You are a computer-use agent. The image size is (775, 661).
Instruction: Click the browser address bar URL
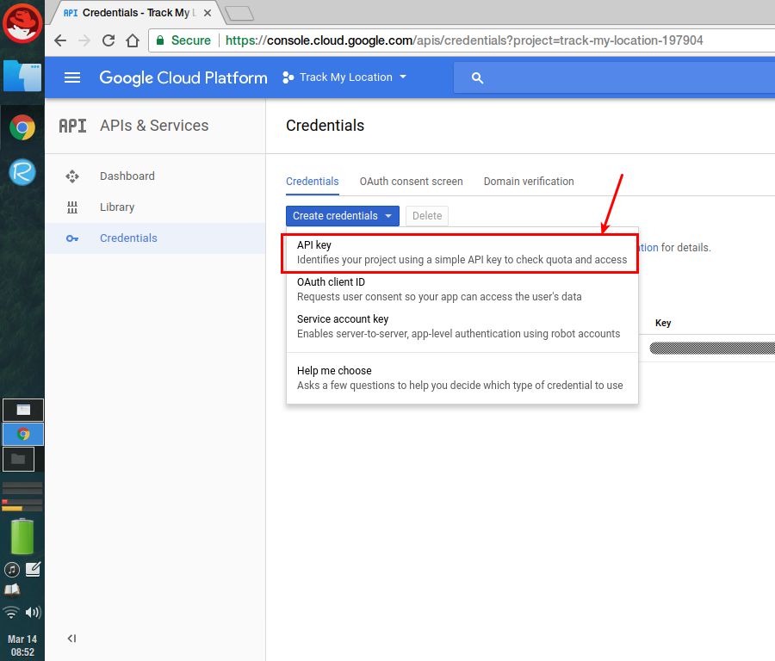[463, 40]
